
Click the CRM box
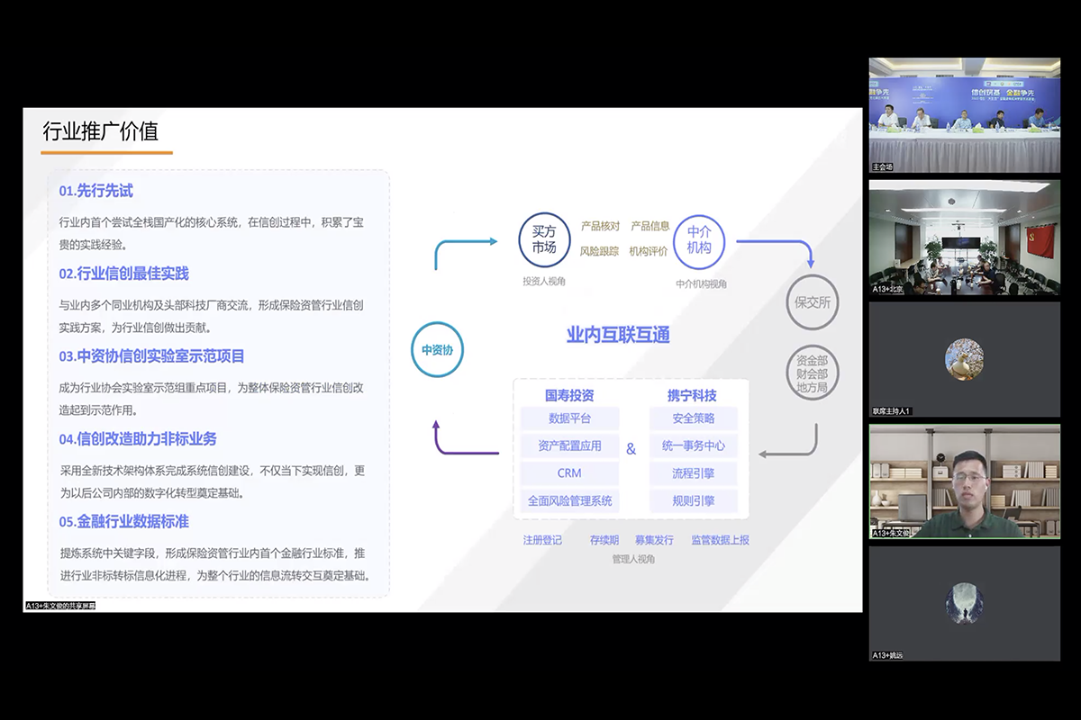tap(570, 473)
